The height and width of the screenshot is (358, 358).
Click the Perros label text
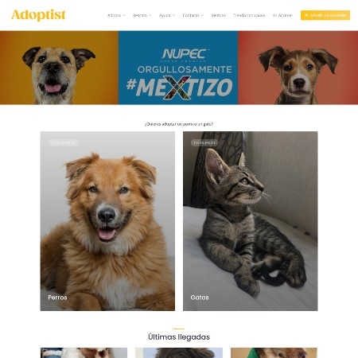click(x=57, y=298)
